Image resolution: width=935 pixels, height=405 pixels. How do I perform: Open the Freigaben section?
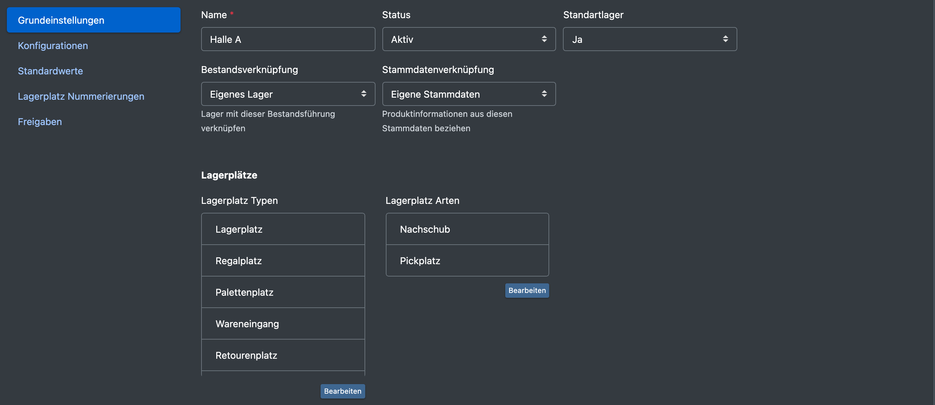pos(40,121)
